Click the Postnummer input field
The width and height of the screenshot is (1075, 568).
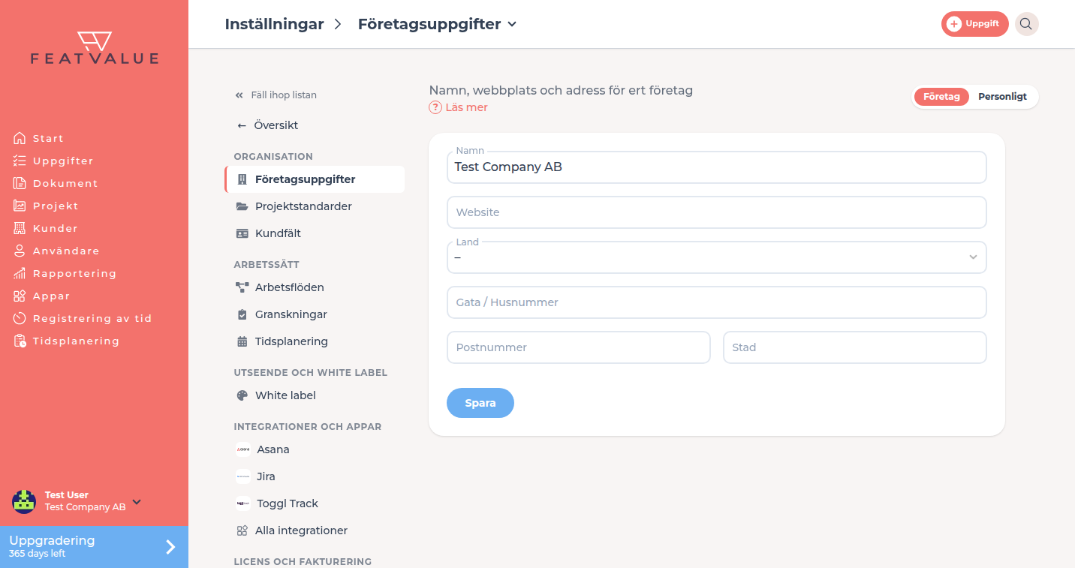(x=579, y=347)
